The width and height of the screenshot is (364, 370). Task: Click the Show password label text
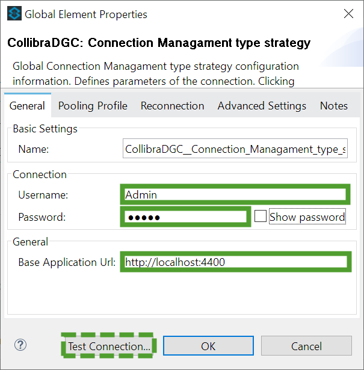tap(307, 217)
